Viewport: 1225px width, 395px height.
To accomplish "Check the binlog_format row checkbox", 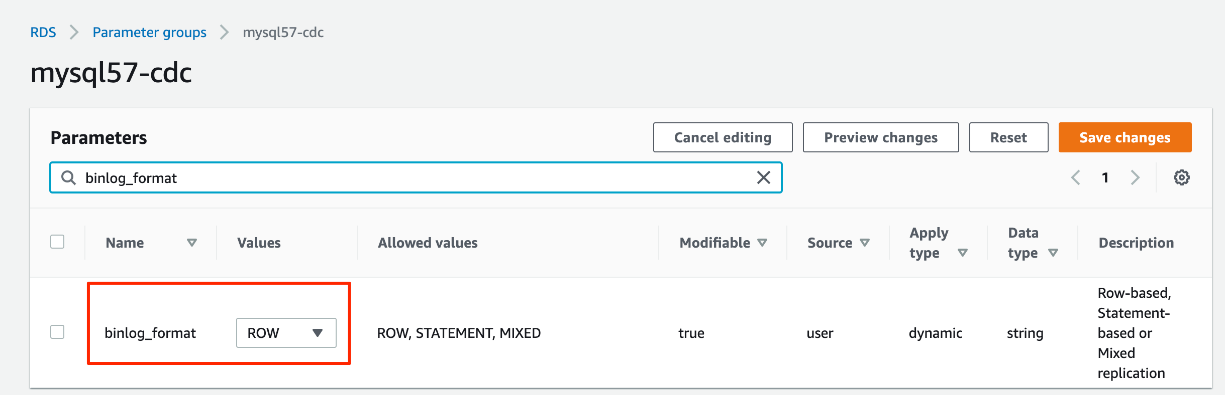I will pos(57,332).
